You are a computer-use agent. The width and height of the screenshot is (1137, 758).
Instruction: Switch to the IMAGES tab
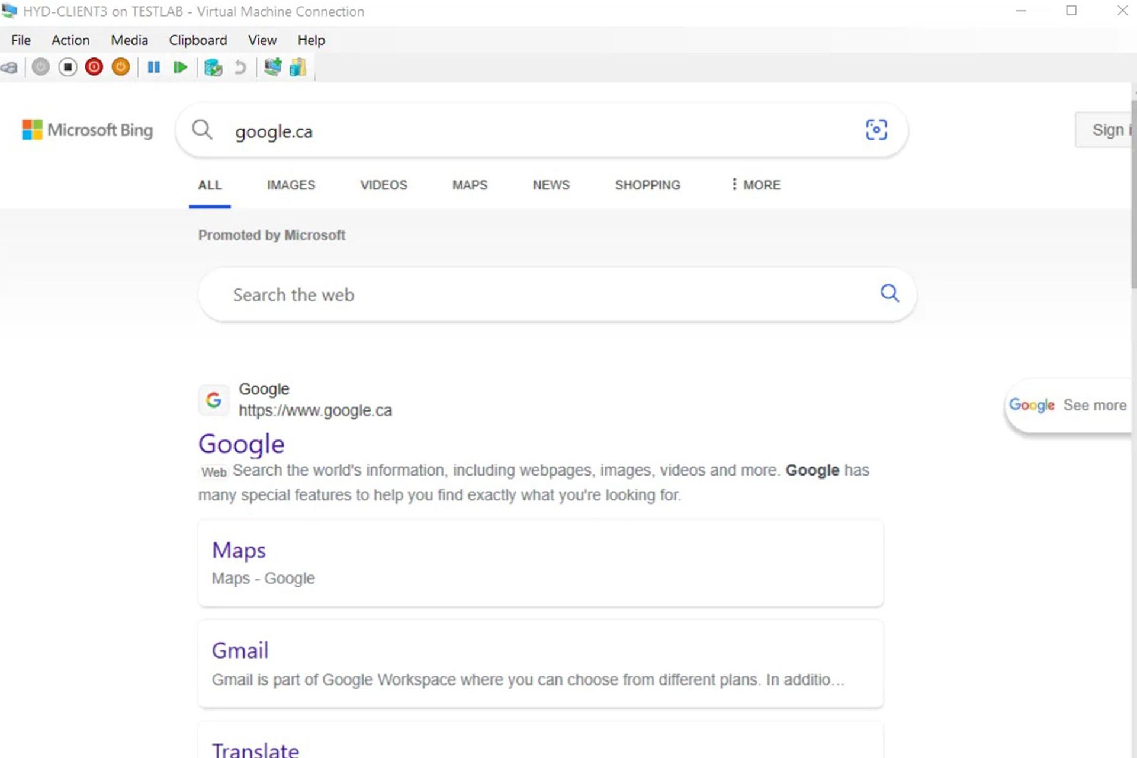pos(291,185)
